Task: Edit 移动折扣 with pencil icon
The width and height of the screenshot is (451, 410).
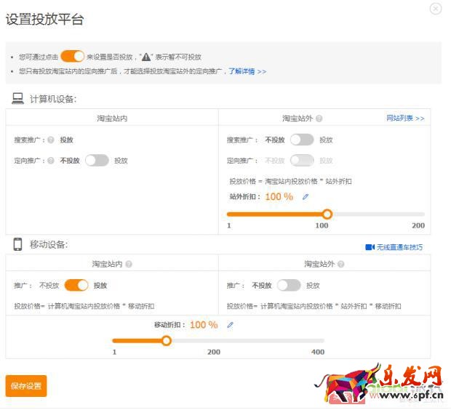Action: pyautogui.click(x=230, y=325)
